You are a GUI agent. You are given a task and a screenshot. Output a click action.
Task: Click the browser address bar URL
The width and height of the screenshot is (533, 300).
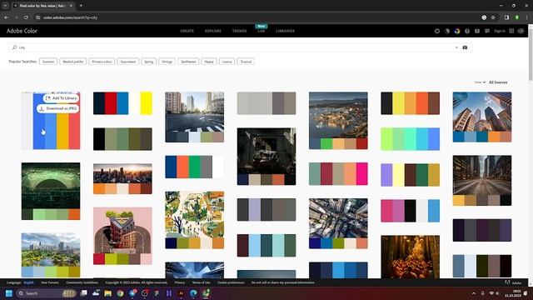click(x=70, y=17)
